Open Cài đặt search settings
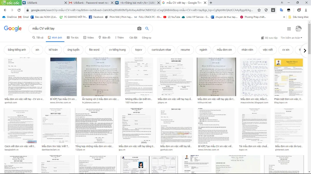Screen dimensions: 311x174 coord(133,38)
